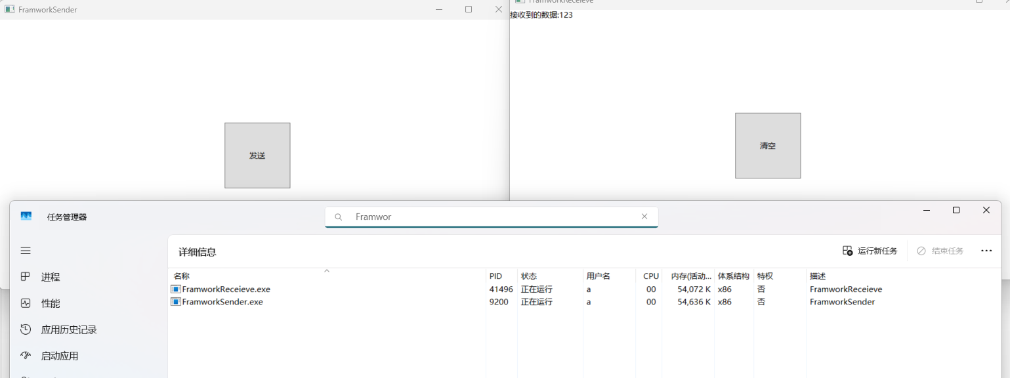The width and height of the screenshot is (1010, 378).
Task: Select the FramworkSender.exe process row
Action: [x=222, y=302]
